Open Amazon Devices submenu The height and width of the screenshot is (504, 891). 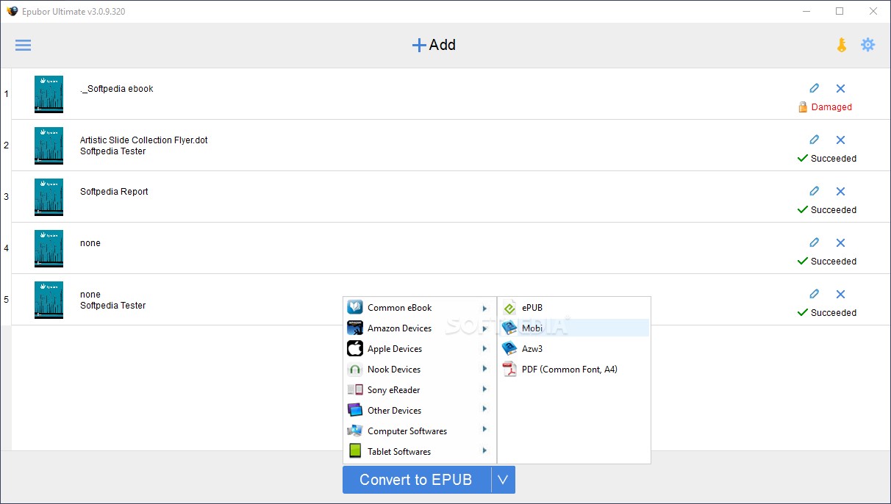pyautogui.click(x=420, y=328)
